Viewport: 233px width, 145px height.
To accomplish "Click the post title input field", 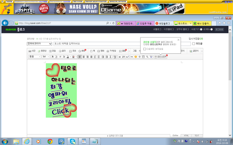I will pos(122,44).
